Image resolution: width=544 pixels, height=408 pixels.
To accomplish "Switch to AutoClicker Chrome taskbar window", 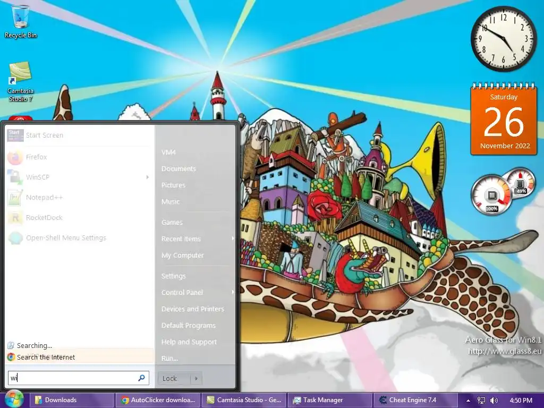I will (x=157, y=400).
